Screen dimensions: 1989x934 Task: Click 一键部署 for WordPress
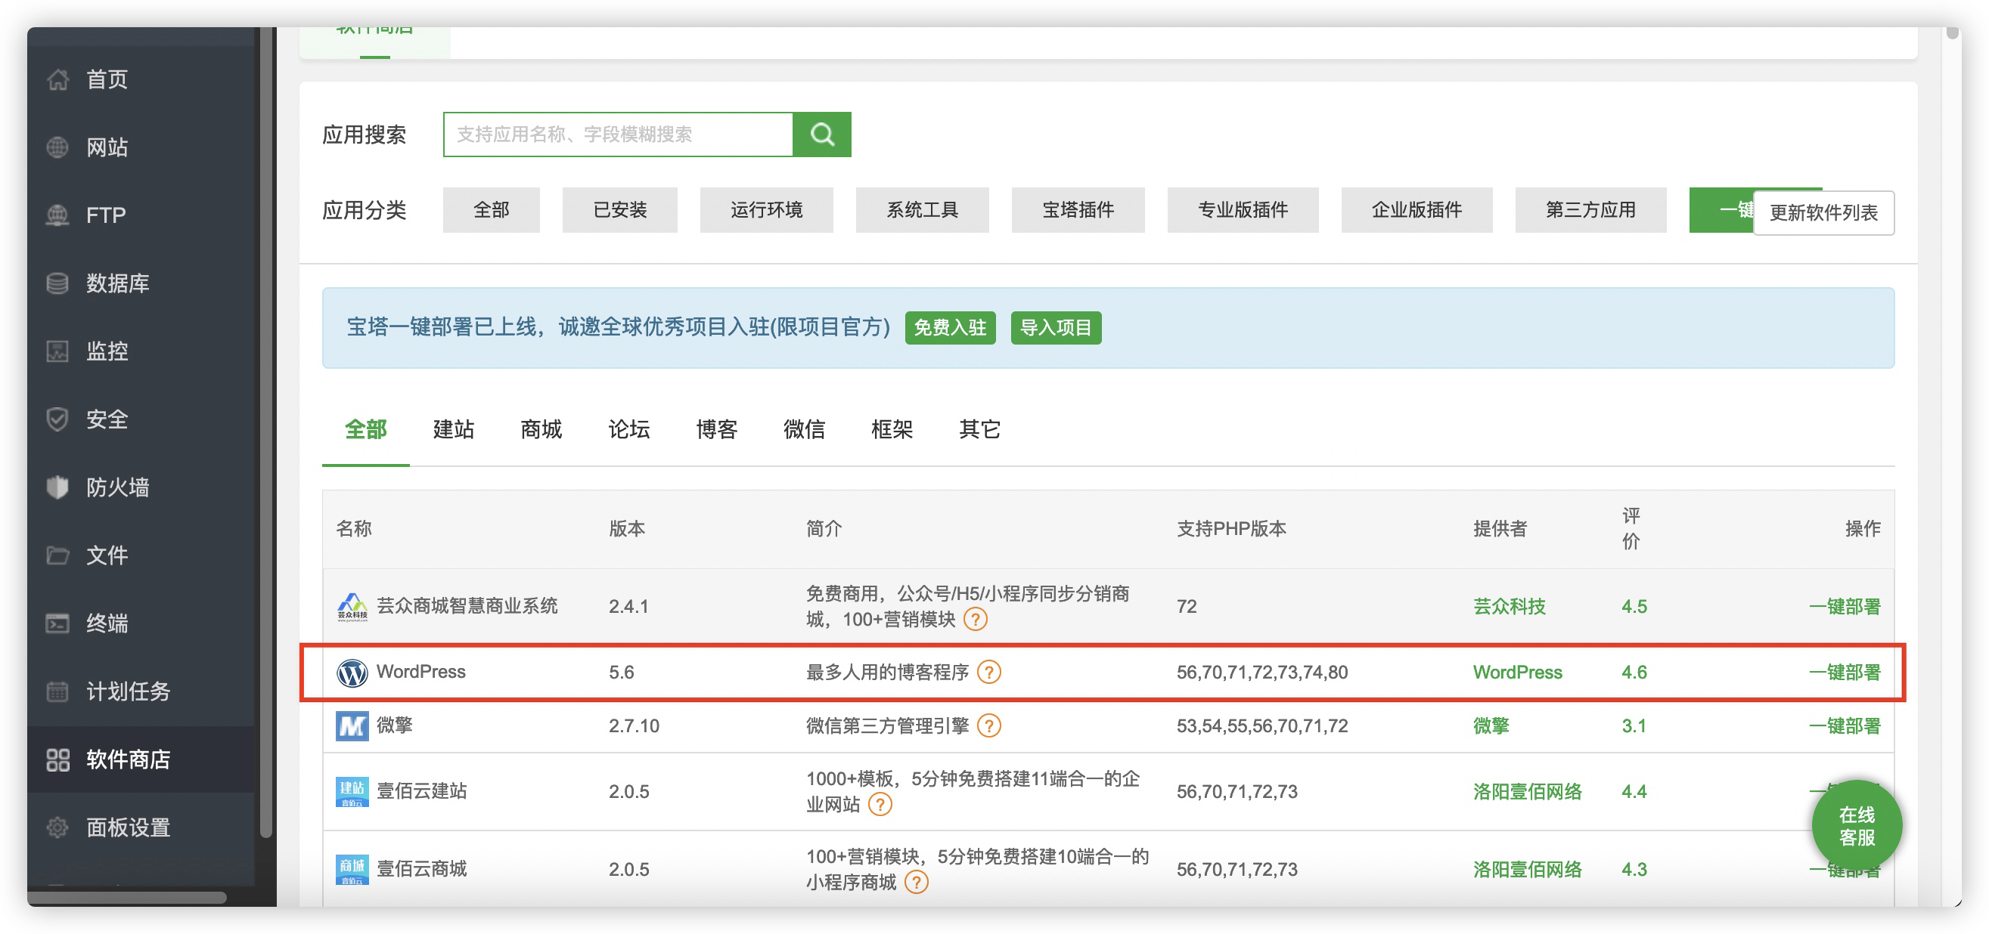[1844, 672]
